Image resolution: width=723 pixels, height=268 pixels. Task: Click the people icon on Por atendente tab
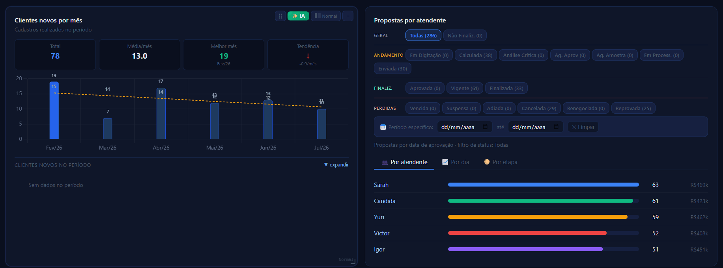385,162
